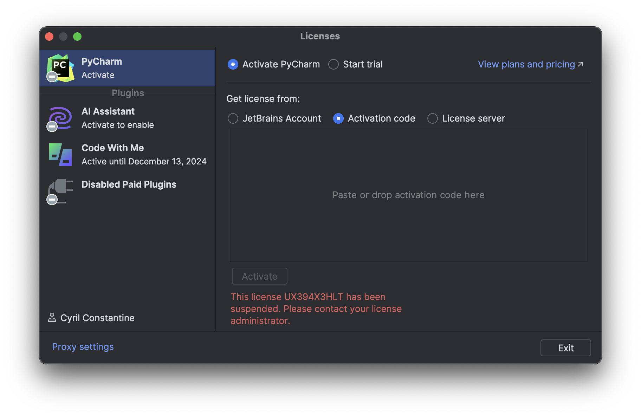The width and height of the screenshot is (641, 416).
Task: Close the Licenses window with red button
Action: 49,37
